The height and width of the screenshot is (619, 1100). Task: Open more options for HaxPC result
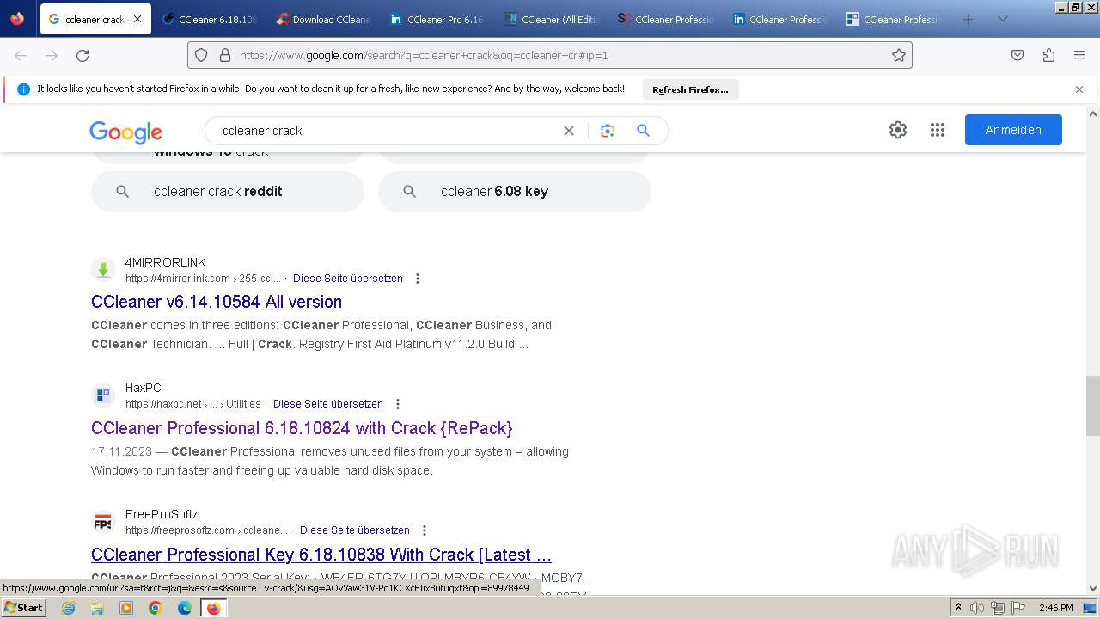click(398, 404)
